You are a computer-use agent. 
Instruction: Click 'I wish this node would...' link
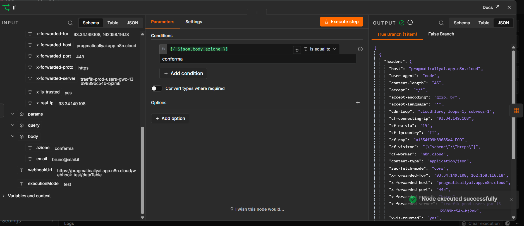[x=257, y=209]
